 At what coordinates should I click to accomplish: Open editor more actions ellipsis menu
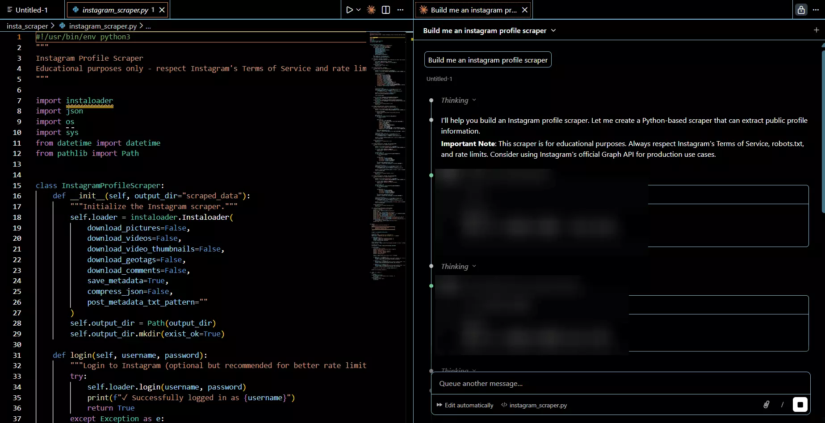401,10
